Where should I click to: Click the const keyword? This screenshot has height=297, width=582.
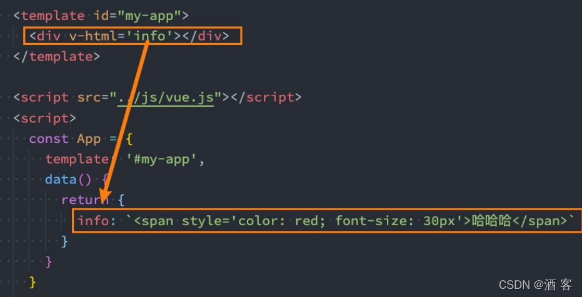tap(49, 139)
